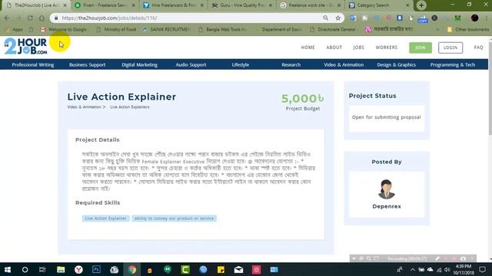492x276 pixels.
Task: Open the Research category
Action: pyautogui.click(x=291, y=64)
